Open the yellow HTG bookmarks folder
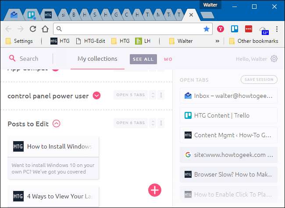This screenshot has height=208, width=285. coord(120,41)
